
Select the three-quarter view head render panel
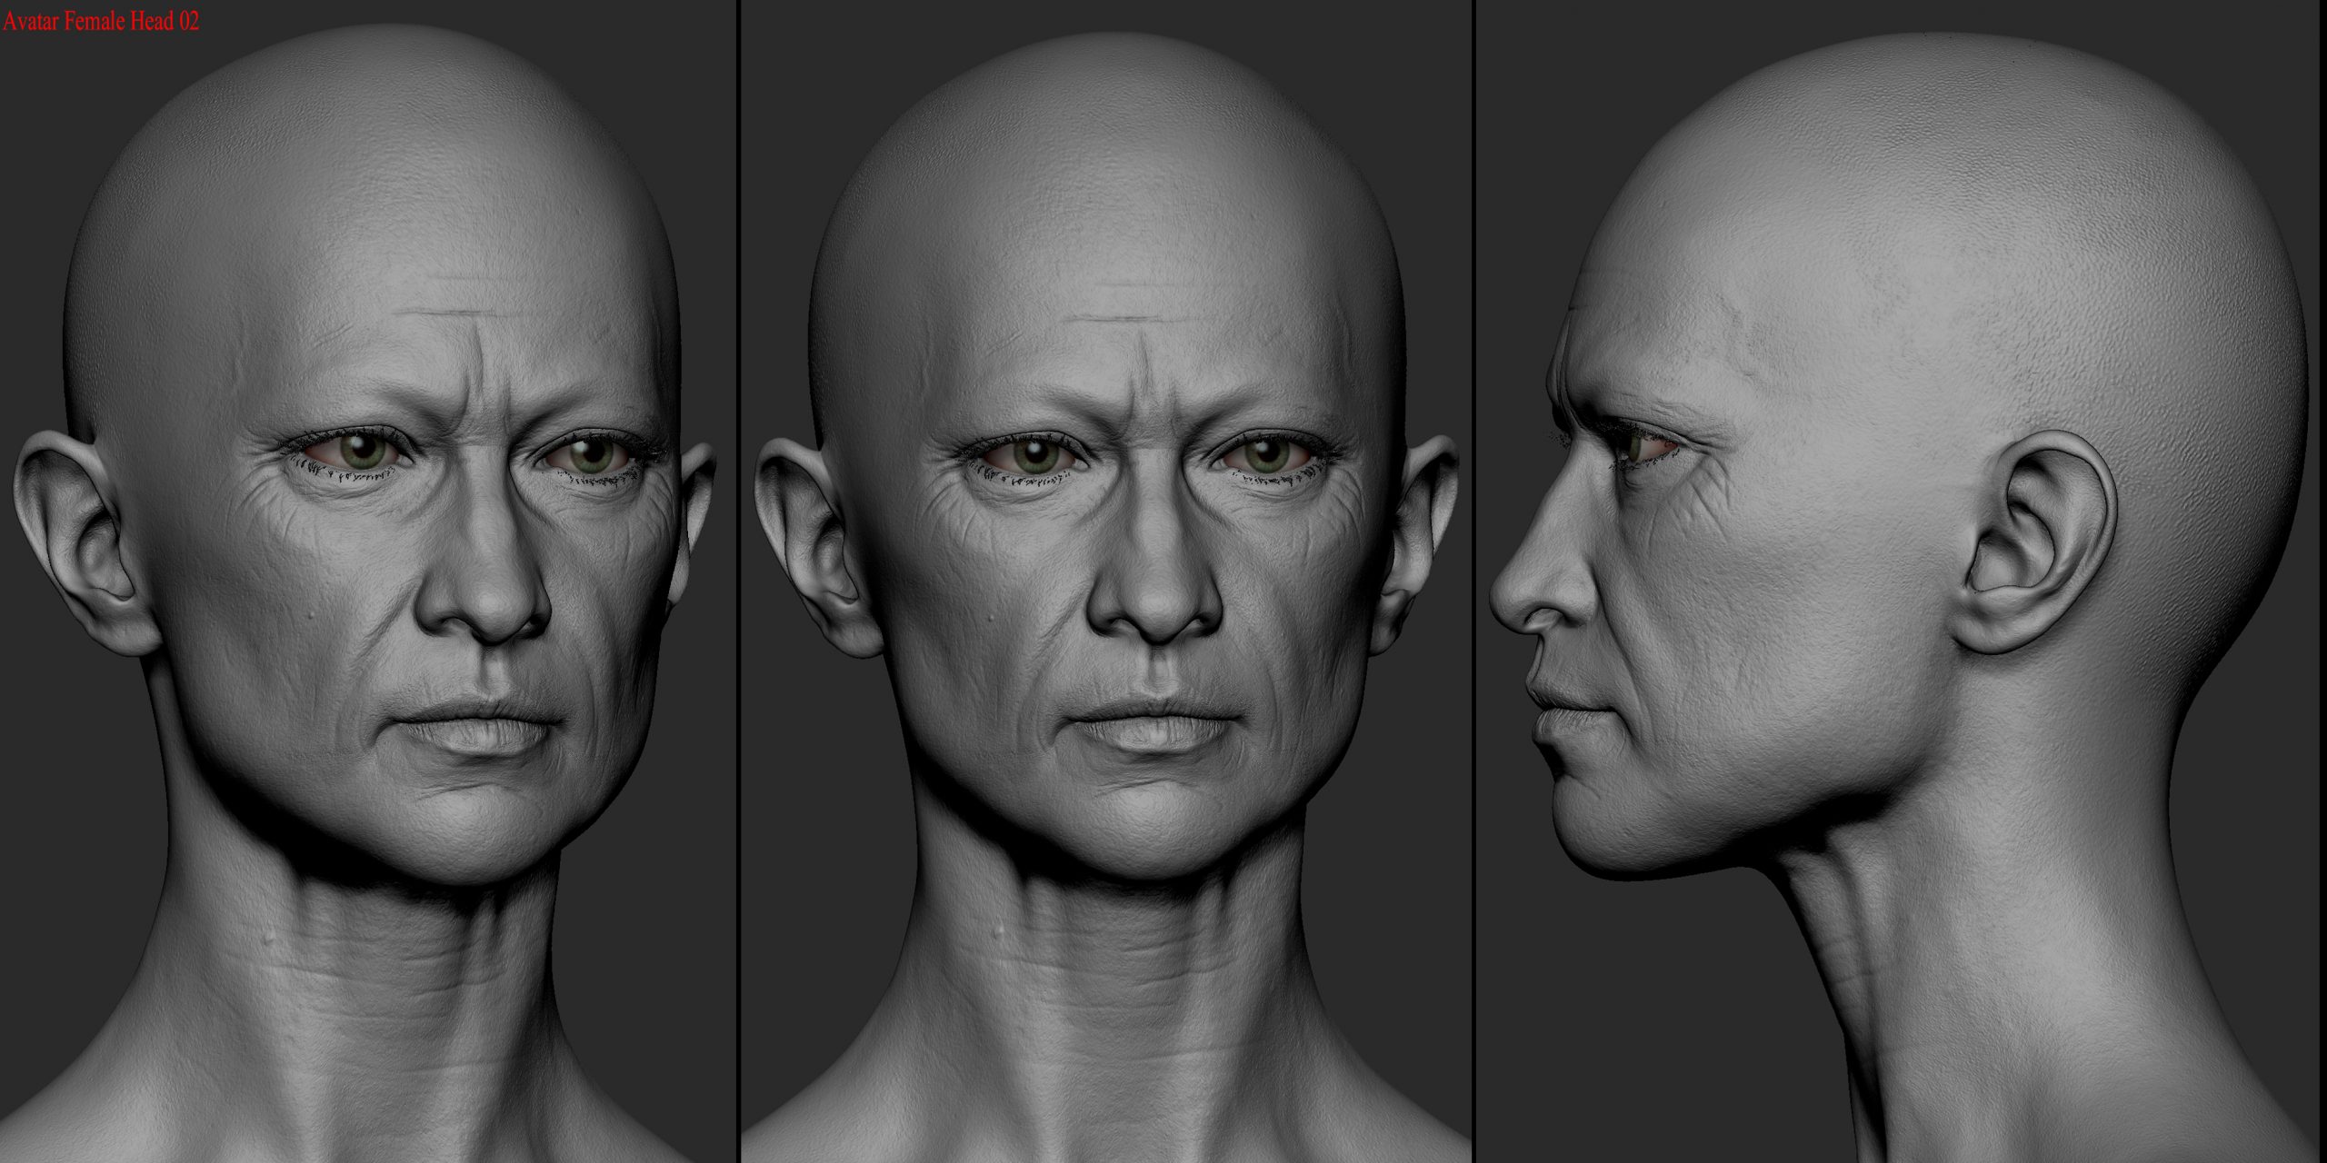(367, 581)
